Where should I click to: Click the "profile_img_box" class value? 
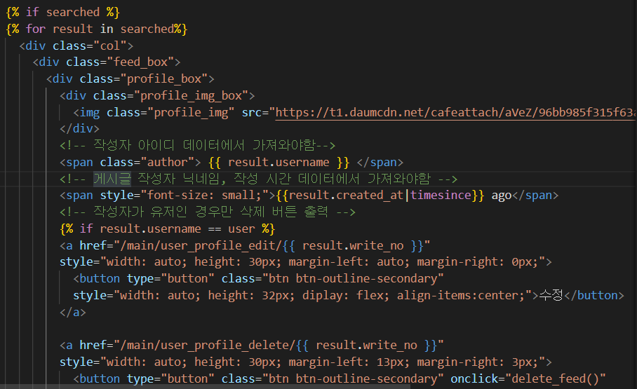(x=191, y=95)
